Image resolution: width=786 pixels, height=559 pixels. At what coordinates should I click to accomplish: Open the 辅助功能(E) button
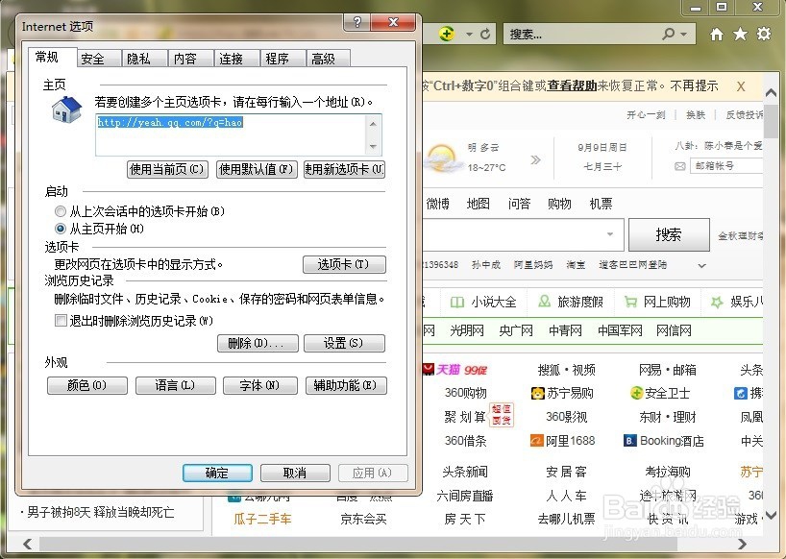[346, 386]
